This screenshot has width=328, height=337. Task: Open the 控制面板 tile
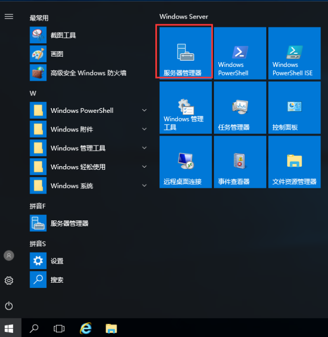(x=294, y=108)
